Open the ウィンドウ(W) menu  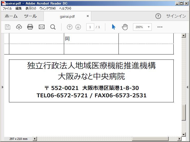pos(47,8)
